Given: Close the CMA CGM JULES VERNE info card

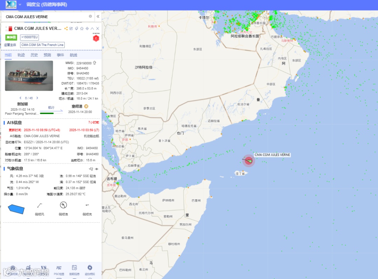Looking at the screenshot, I should 98,28.
